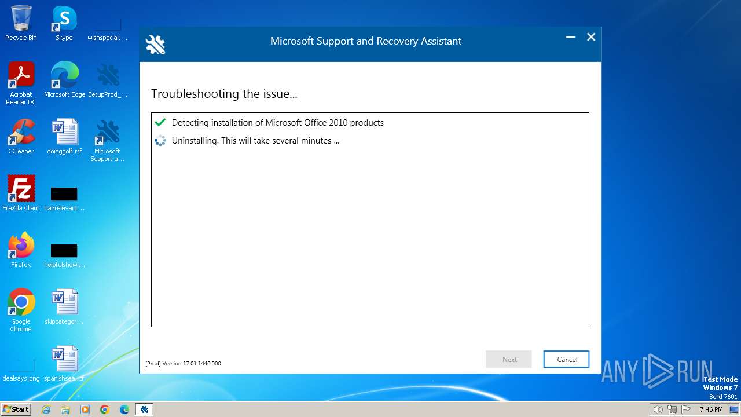Click the disabled Next button
The image size is (741, 417).
pyautogui.click(x=509, y=359)
